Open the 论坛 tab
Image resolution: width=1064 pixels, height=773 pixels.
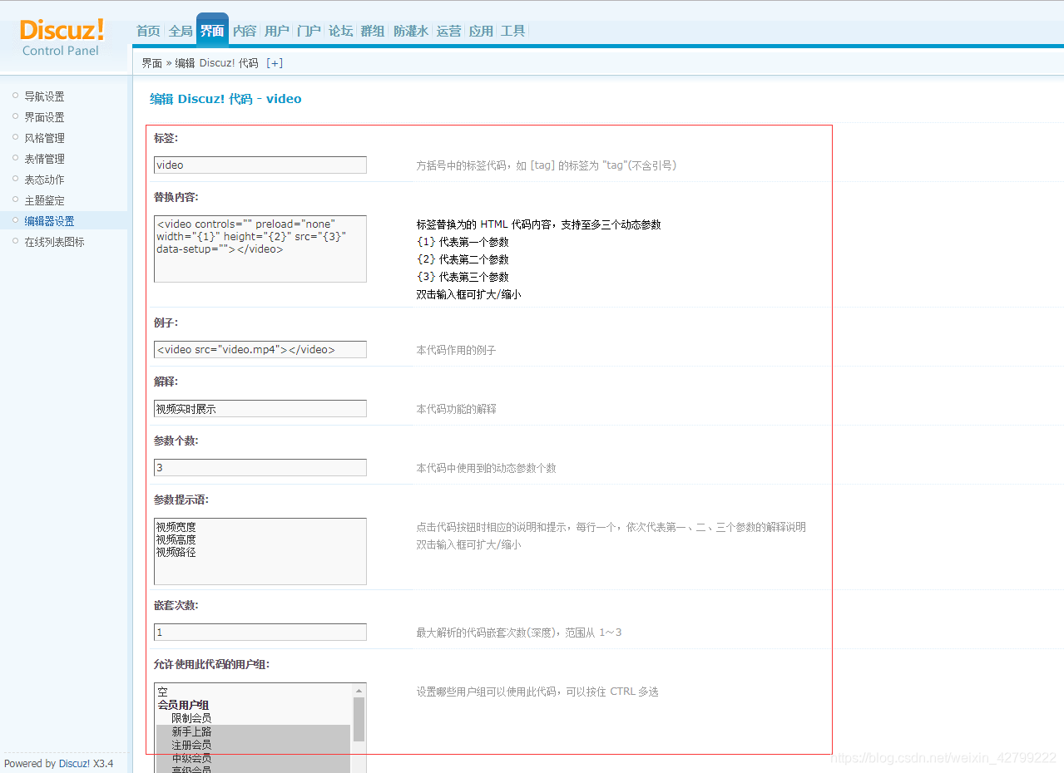pos(341,31)
